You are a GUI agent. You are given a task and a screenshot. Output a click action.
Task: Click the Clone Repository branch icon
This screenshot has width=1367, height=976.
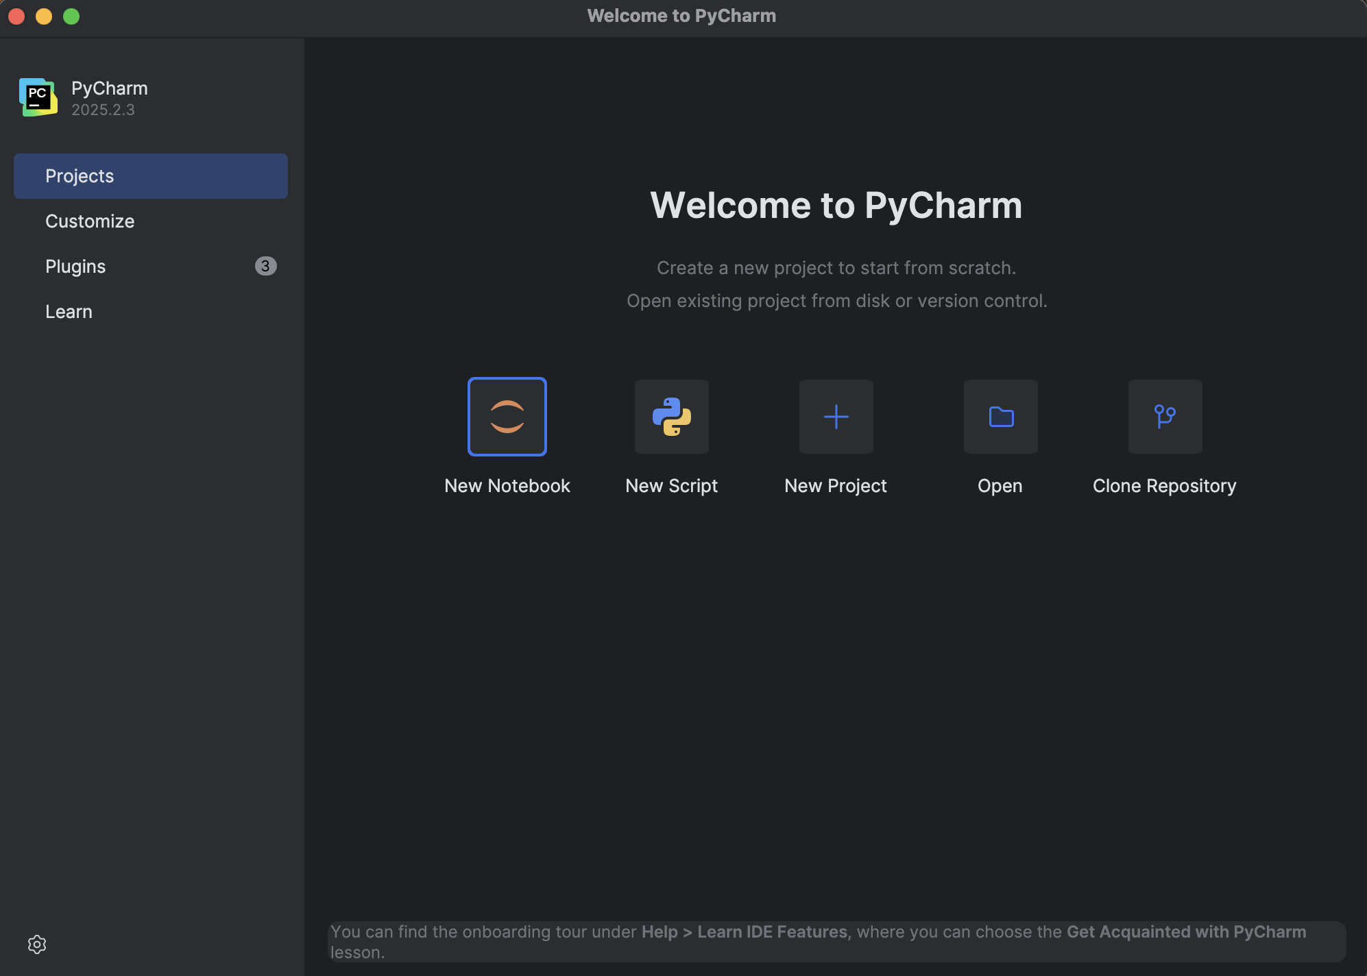[1165, 417]
